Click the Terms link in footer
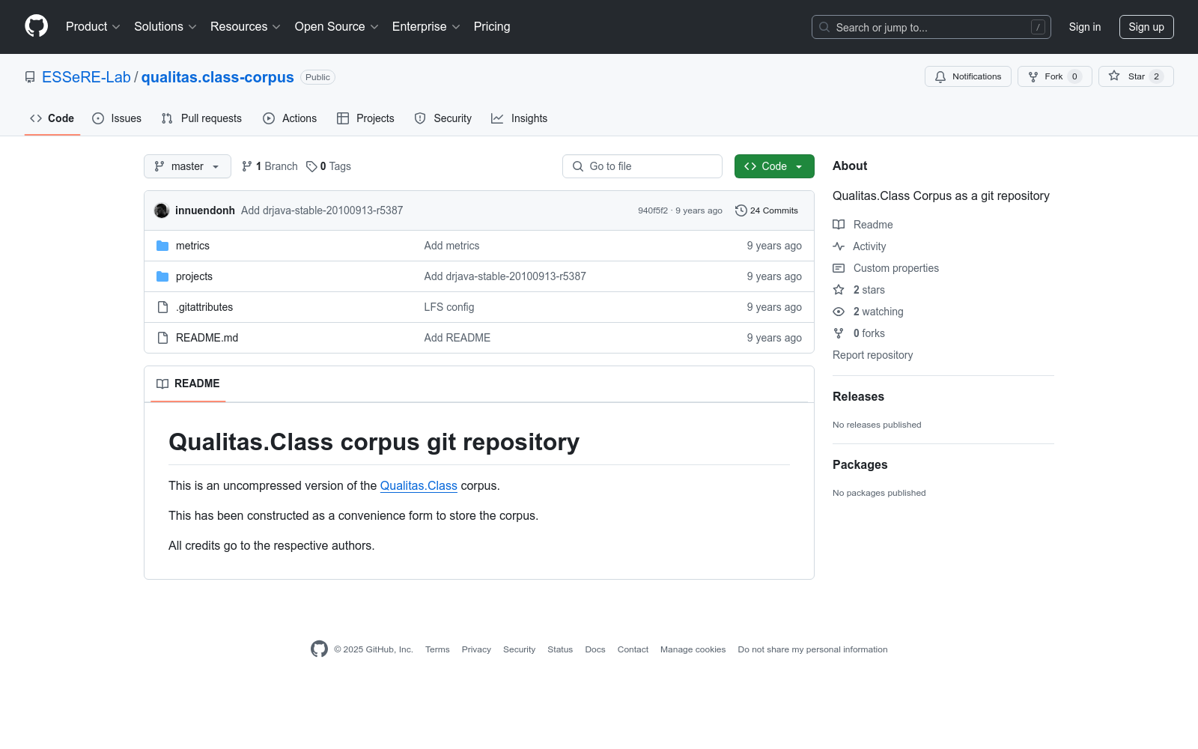 437,649
